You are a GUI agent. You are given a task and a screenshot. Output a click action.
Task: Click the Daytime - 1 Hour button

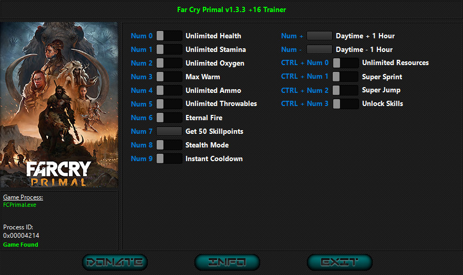point(320,49)
